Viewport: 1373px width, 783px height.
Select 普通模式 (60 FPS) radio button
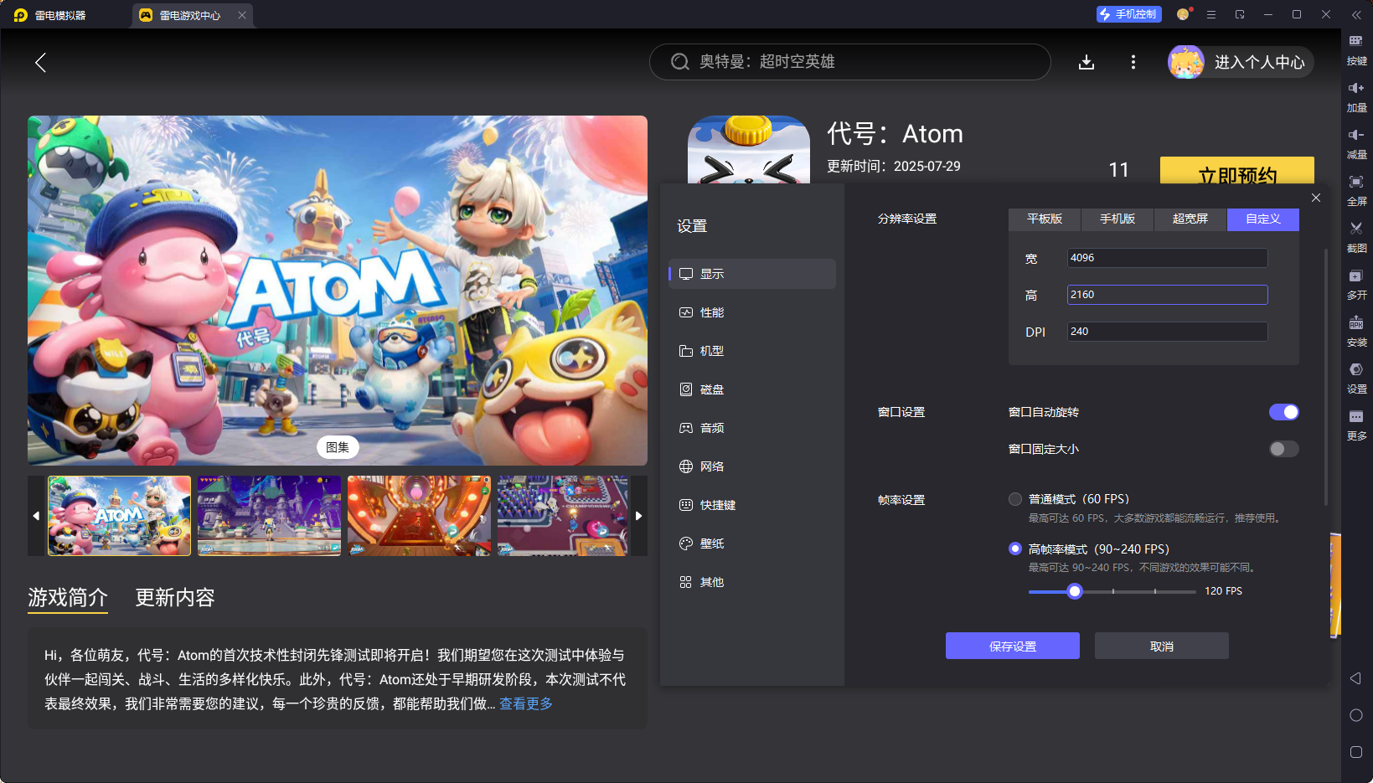tap(1015, 499)
